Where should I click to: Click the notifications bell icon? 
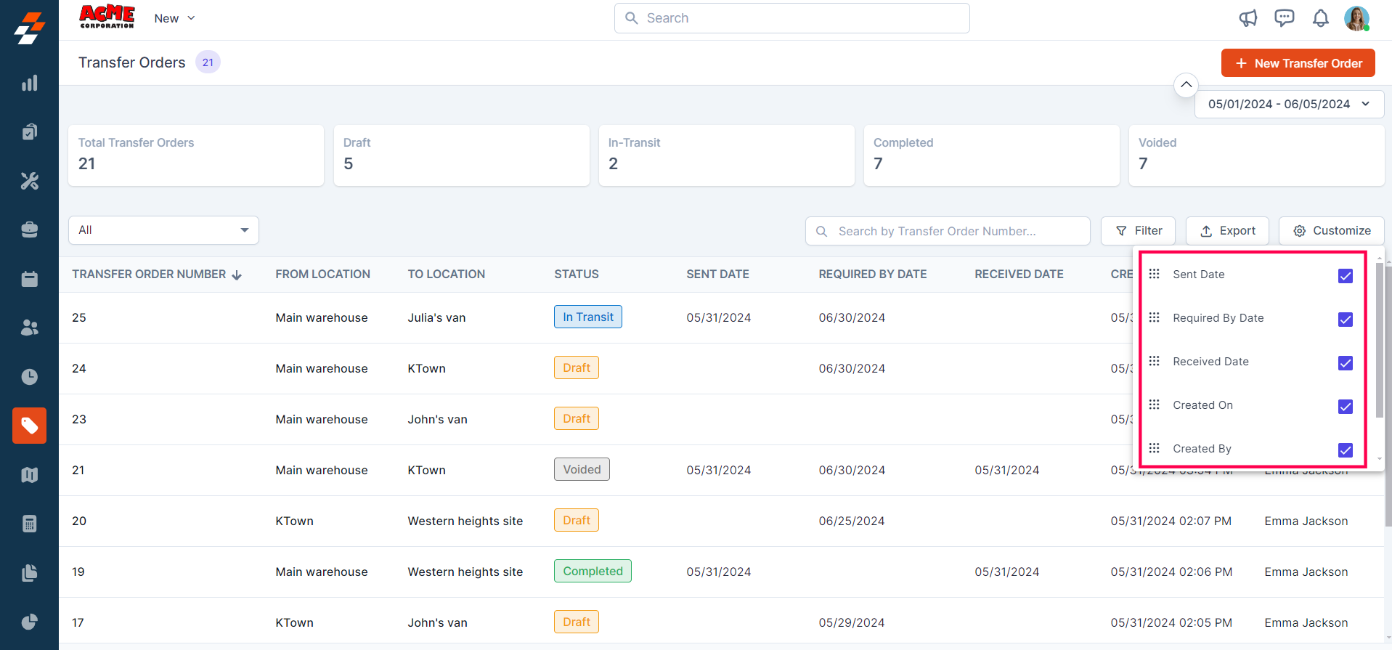[1320, 18]
